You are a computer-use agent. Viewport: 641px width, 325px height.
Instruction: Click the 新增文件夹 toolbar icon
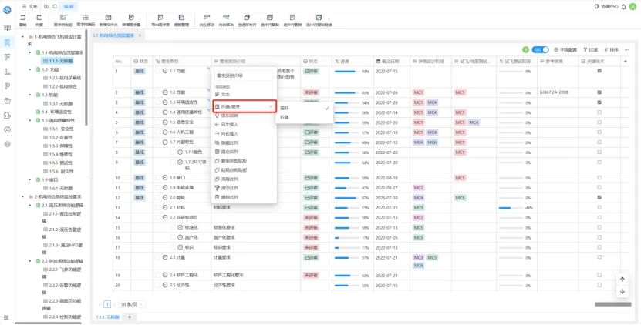108,18
